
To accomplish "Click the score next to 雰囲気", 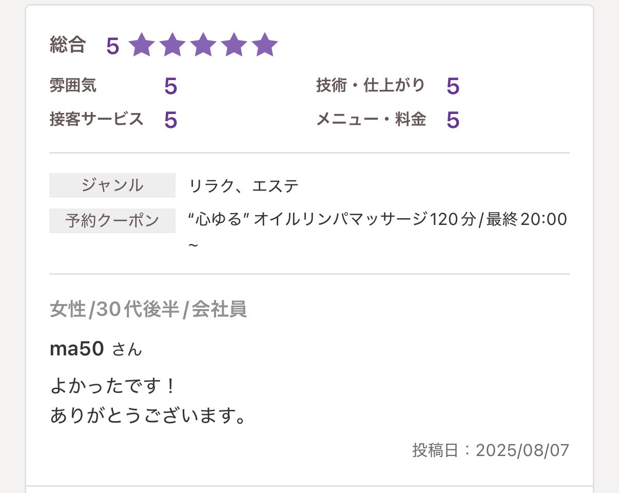I will (x=170, y=86).
